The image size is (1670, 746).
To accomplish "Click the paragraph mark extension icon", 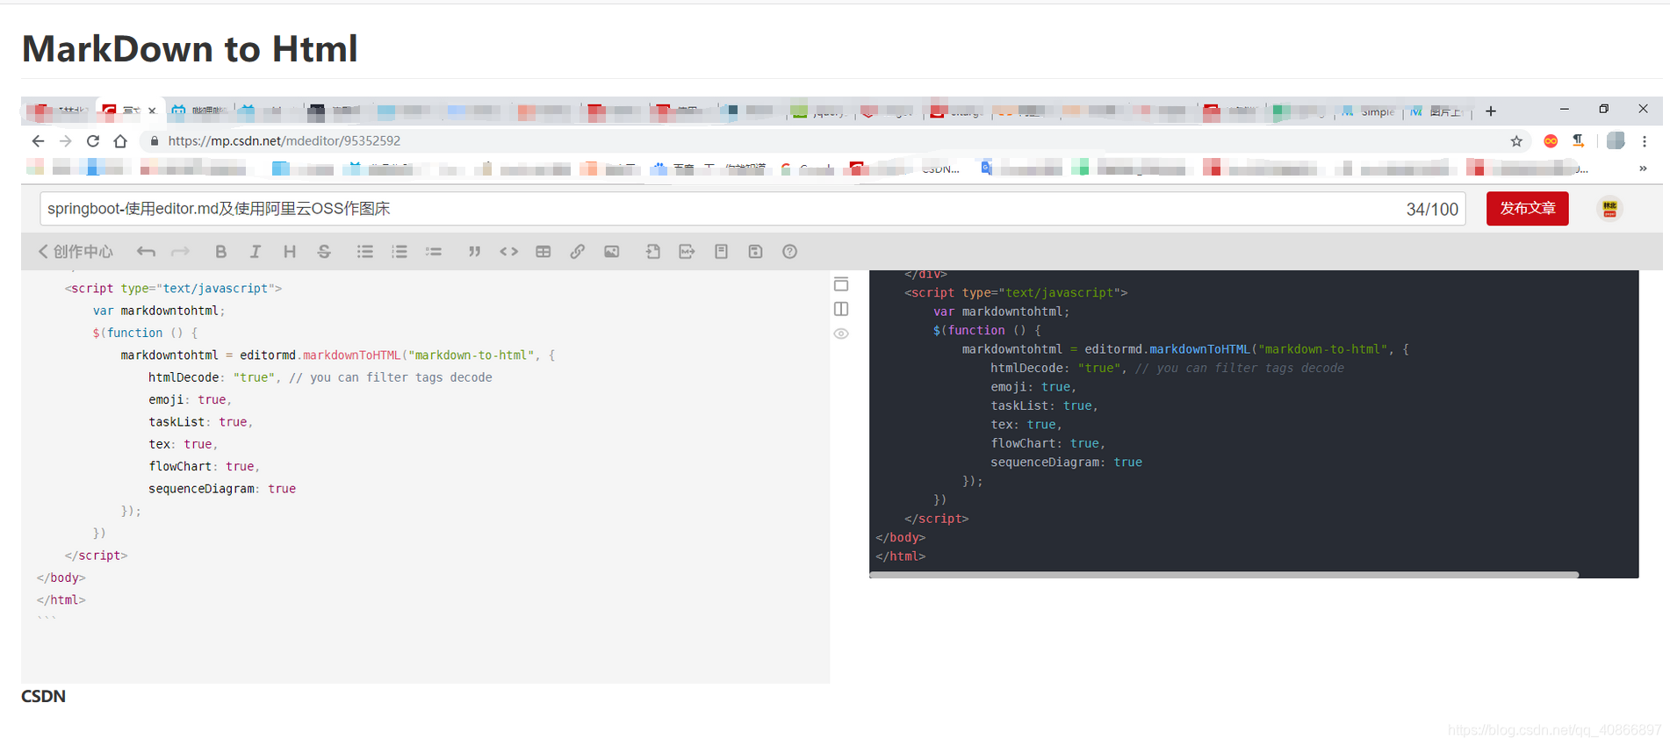I will 1579,141.
